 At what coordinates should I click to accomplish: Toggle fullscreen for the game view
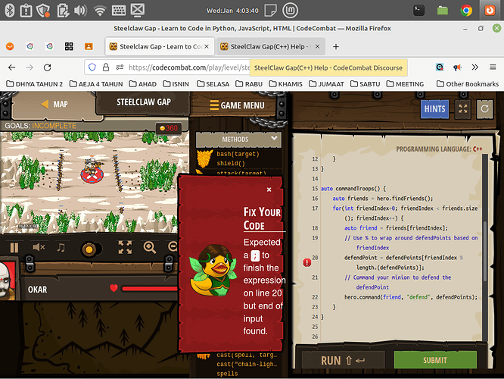pos(125,247)
